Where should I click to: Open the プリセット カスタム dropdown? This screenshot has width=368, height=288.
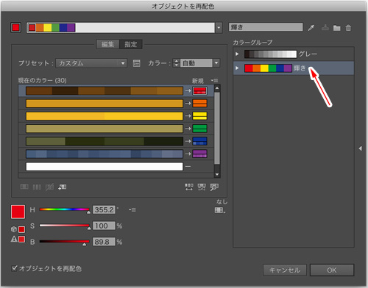click(91, 63)
